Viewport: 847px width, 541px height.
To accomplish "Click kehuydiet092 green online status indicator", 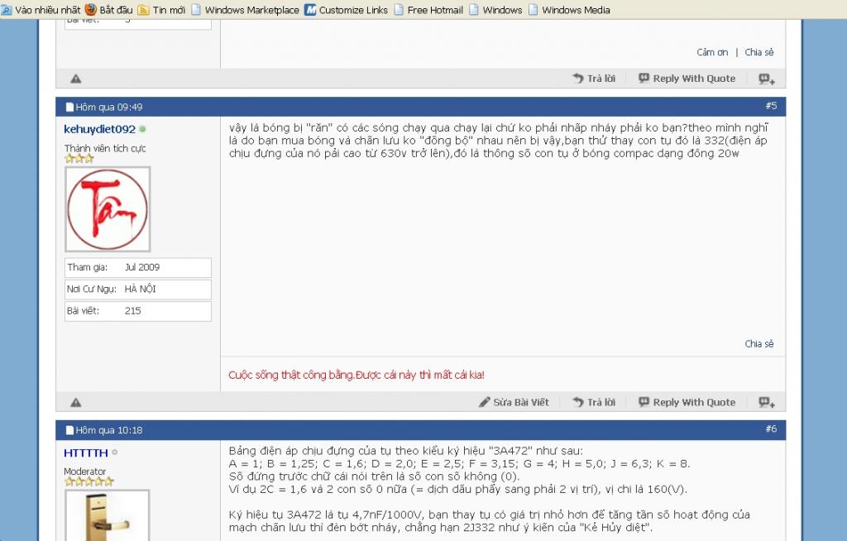I will tap(142, 129).
